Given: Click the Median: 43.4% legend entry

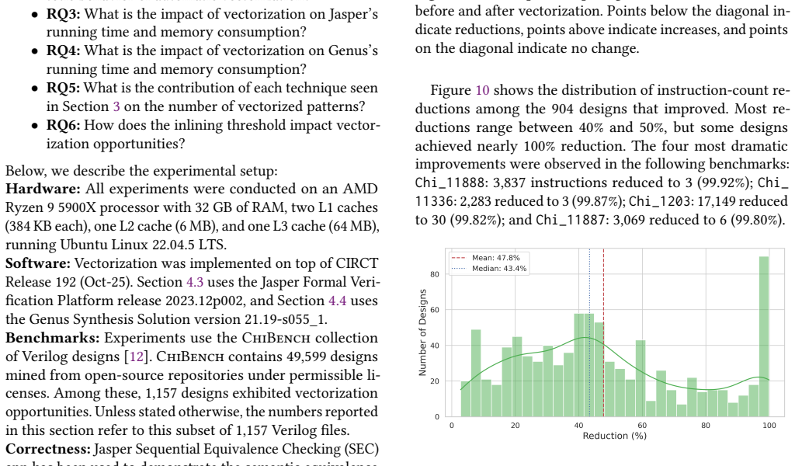Looking at the screenshot, I should pyautogui.click(x=489, y=268).
